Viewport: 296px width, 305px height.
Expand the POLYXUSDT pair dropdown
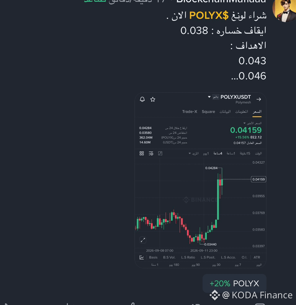coord(209,97)
